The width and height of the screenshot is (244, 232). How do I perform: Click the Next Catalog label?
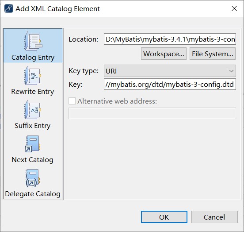pos(33,160)
